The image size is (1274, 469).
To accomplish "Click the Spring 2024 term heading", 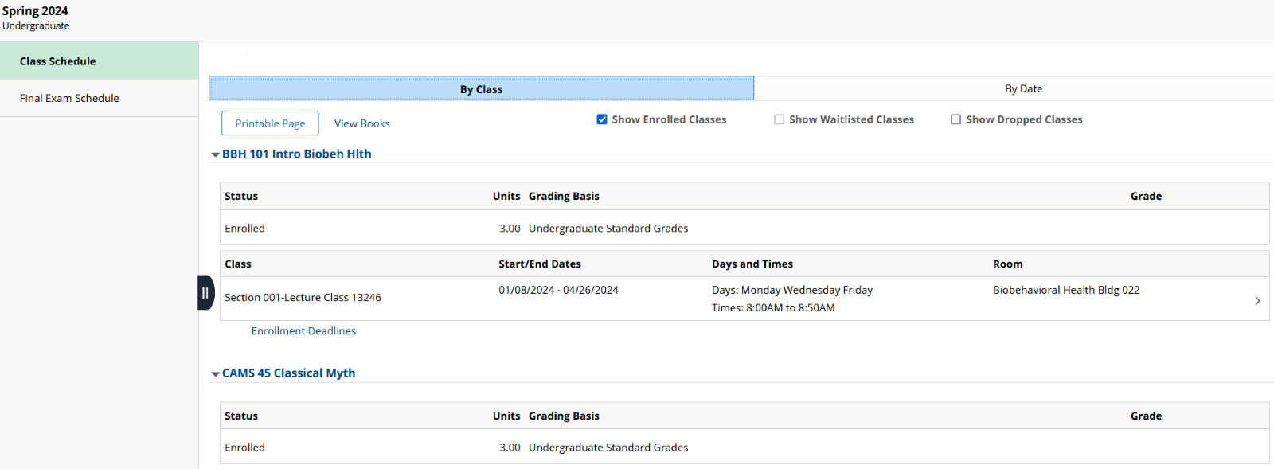I will click(35, 11).
